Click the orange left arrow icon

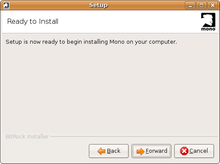101,151
